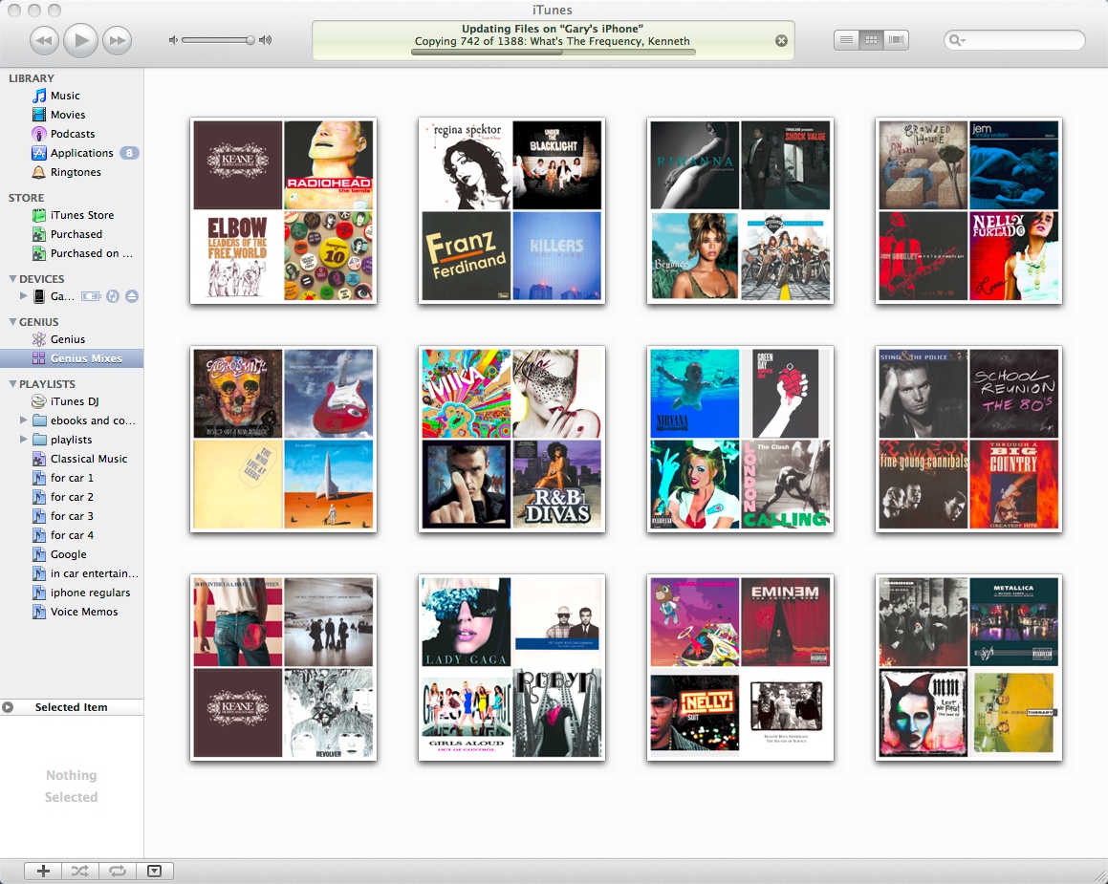The width and height of the screenshot is (1108, 884).
Task: Expand the playlists folder
Action: [x=23, y=439]
